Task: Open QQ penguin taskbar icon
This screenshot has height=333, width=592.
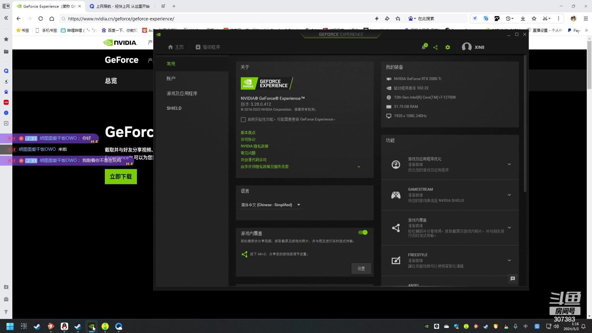Action: tap(64, 326)
